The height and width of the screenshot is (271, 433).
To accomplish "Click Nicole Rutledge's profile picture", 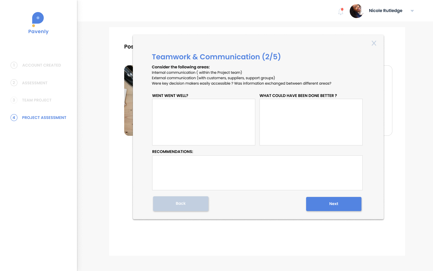I will pyautogui.click(x=356, y=11).
